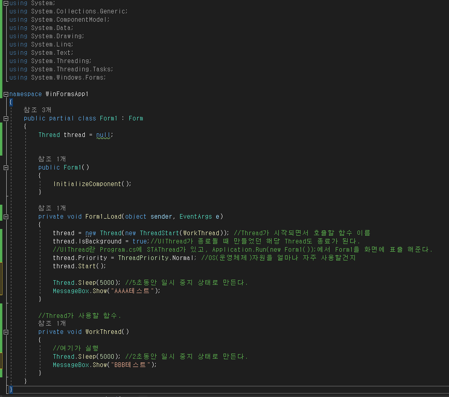Click 'System.Windows.Forms' using line
The width and height of the screenshot is (449, 397).
[x=68, y=78]
